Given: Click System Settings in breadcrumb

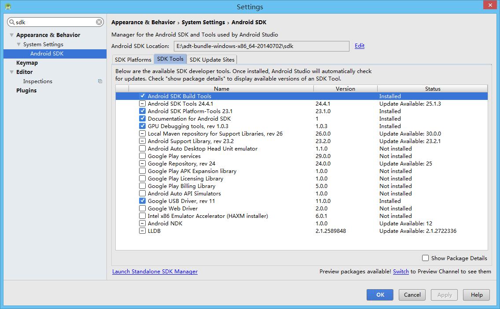Looking at the screenshot, I should coord(203,22).
